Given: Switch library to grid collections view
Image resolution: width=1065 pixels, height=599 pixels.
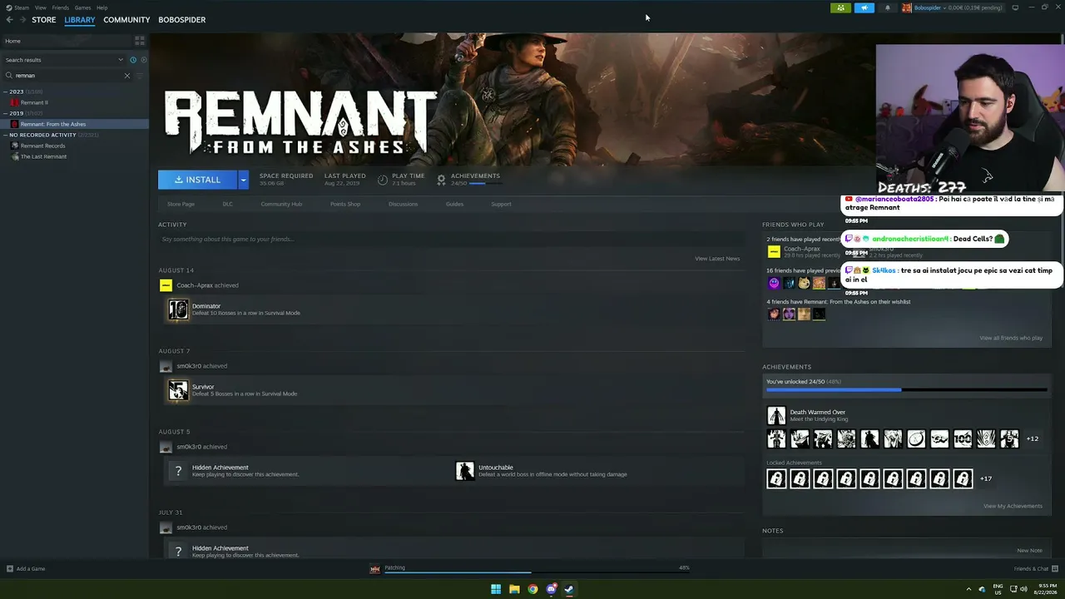Looking at the screenshot, I should point(140,41).
